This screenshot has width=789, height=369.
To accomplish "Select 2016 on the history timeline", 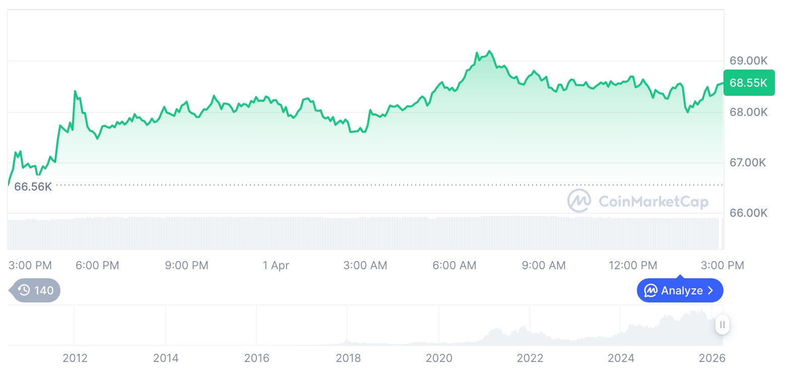I will tap(257, 358).
